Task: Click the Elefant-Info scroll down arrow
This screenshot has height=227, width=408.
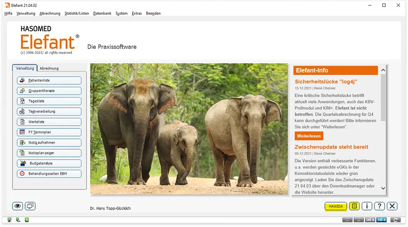Action: coord(383,188)
